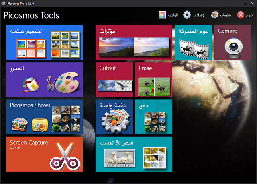The width and height of the screenshot is (257, 184).
Task: Click the animation tile title text
Action: pos(194,31)
